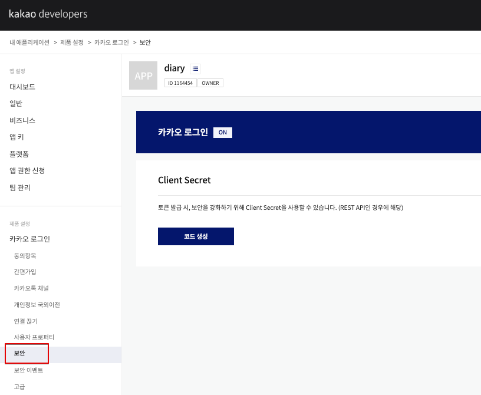Viewport: 481px width, 395px height.
Task: Click the 카카오 로그인 banner title
Action: click(183, 132)
